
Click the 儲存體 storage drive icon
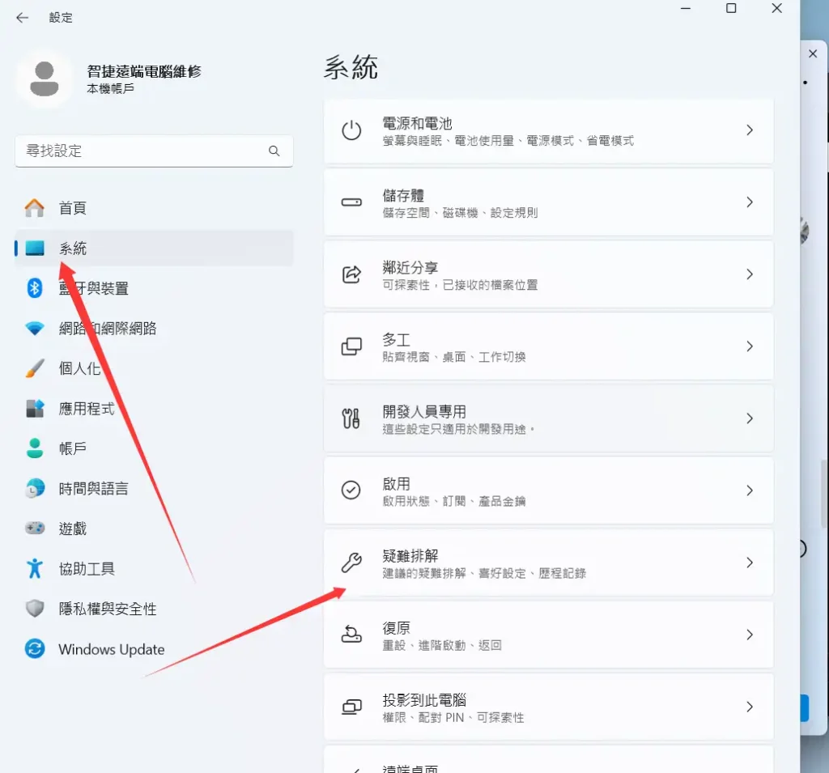tap(351, 202)
